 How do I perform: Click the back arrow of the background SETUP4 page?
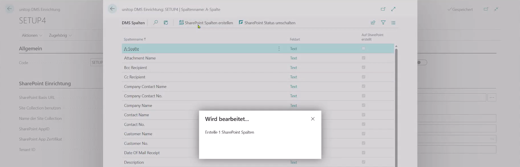click(9, 9)
